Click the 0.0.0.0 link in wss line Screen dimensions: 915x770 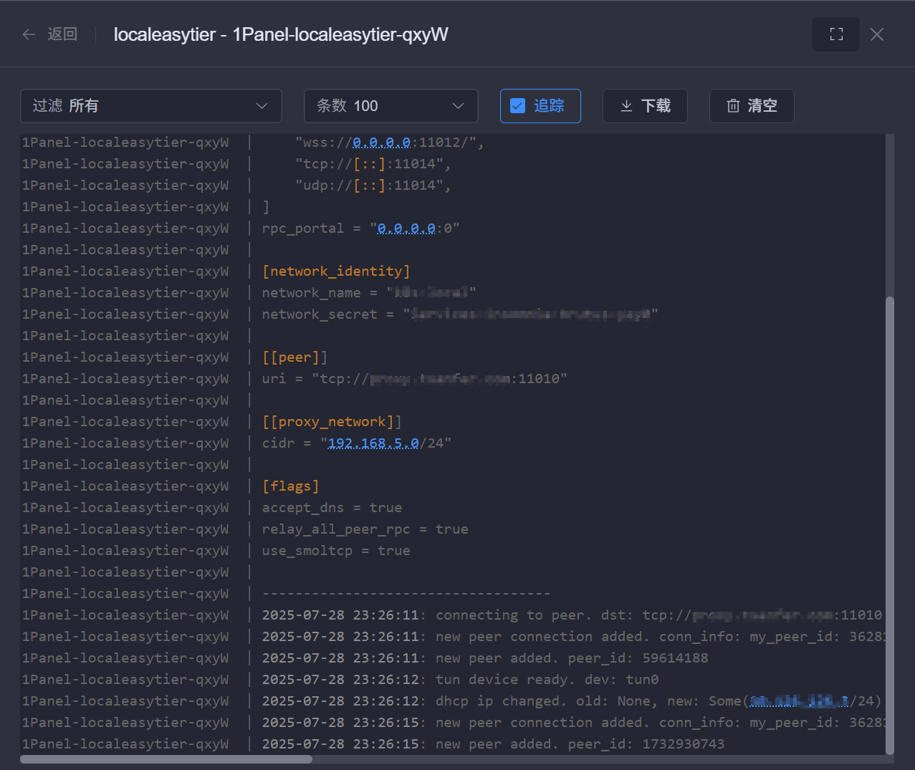click(381, 143)
